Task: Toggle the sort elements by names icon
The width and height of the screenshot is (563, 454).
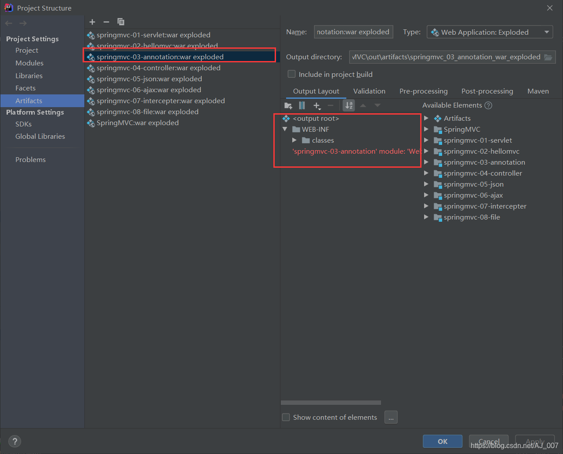Action: [x=349, y=105]
